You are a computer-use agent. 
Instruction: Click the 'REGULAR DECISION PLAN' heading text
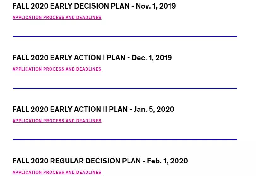coord(95,161)
